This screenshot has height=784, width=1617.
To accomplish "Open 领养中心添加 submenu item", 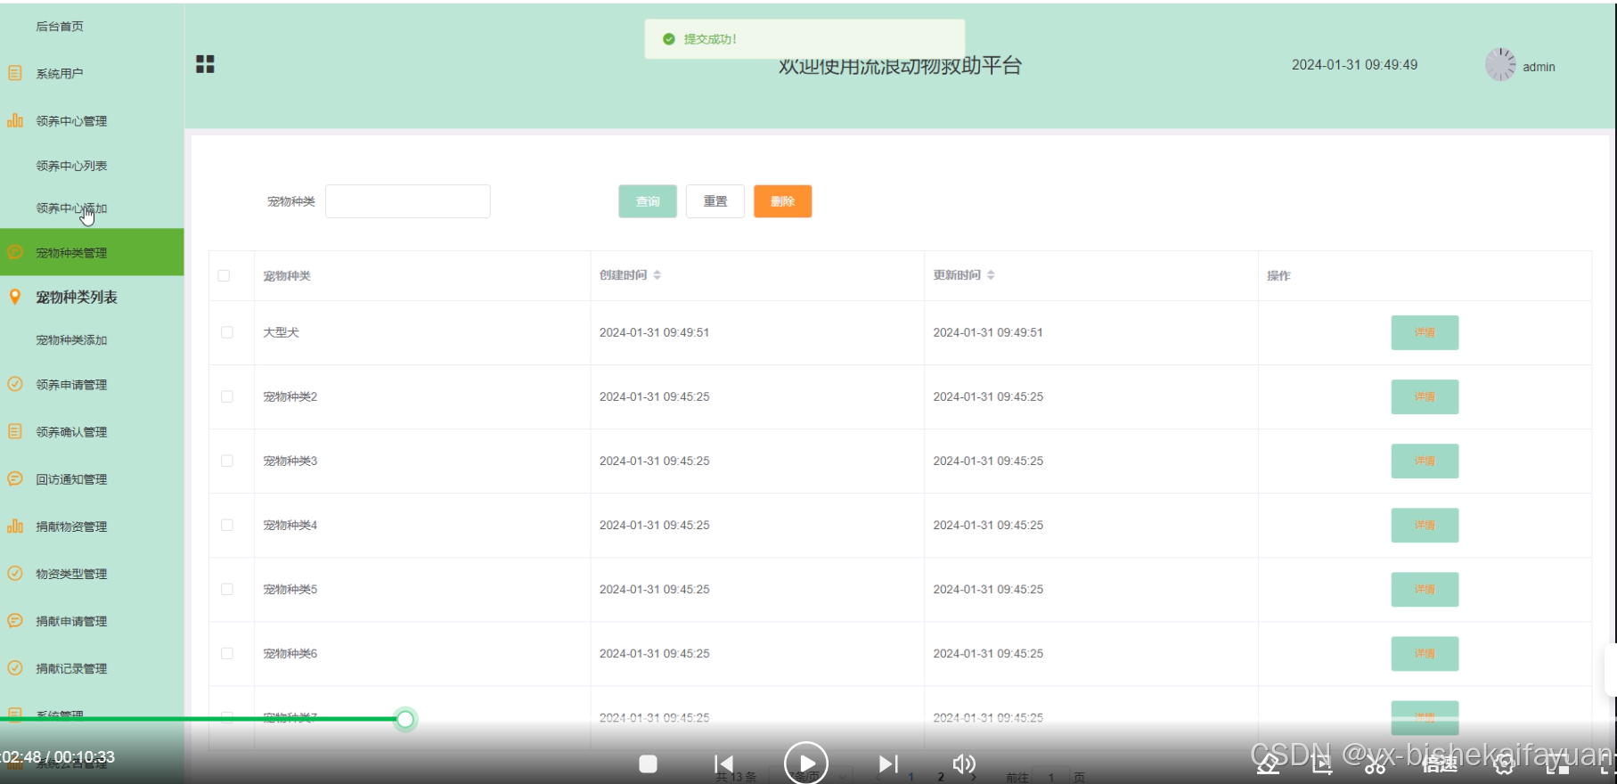I will pos(71,208).
